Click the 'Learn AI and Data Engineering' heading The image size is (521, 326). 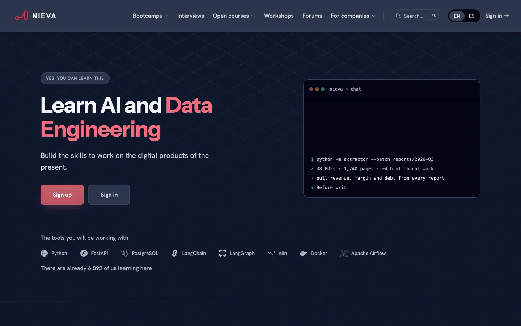pos(126,117)
